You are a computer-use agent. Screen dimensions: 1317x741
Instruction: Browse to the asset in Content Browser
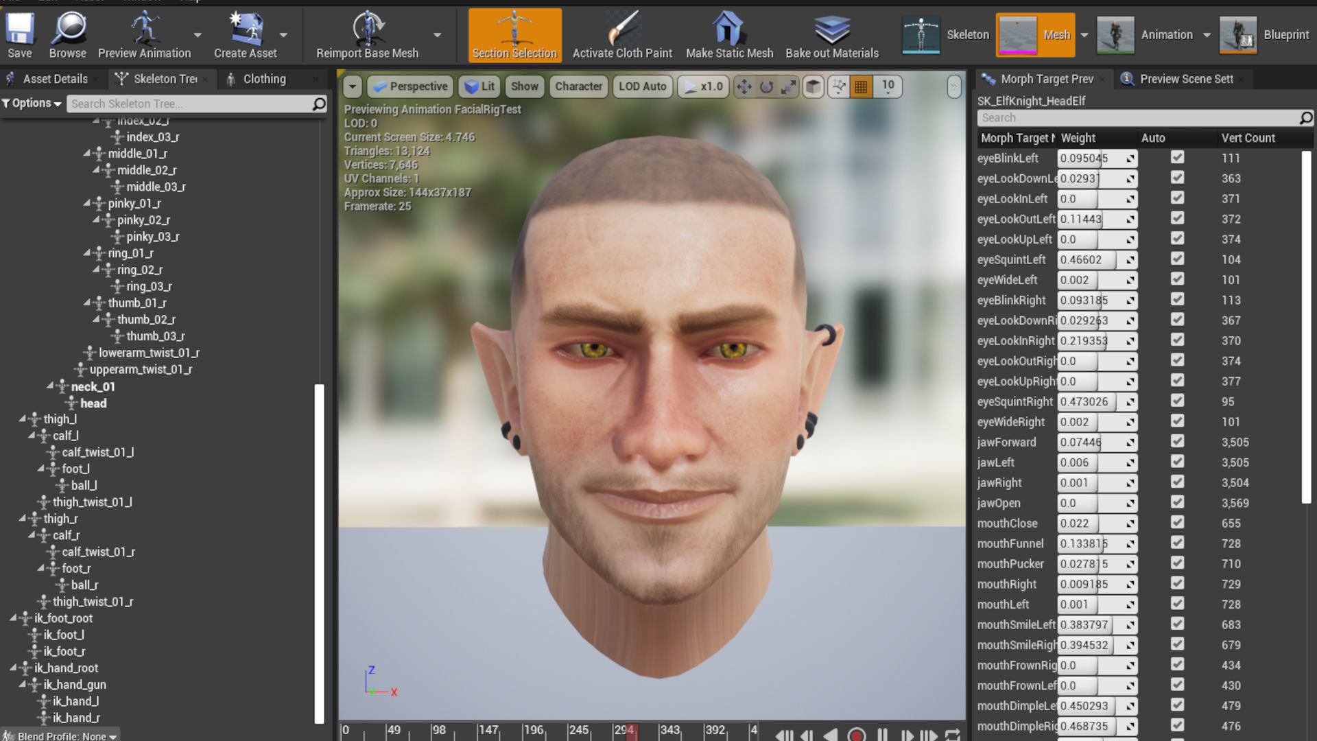click(x=67, y=34)
